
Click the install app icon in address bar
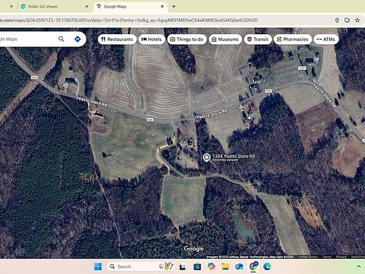pos(347,20)
